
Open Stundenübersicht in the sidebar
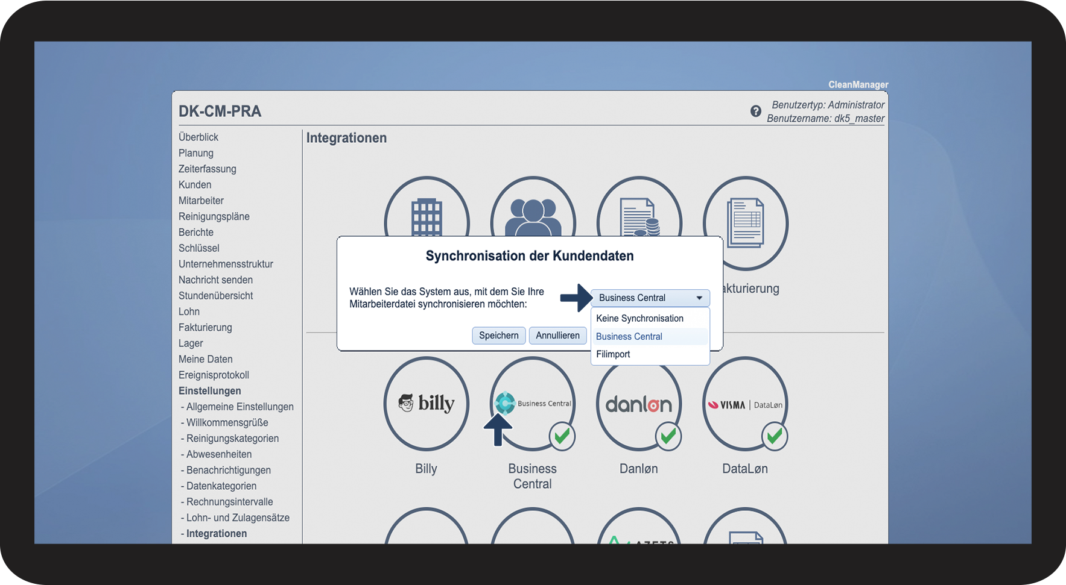click(216, 296)
